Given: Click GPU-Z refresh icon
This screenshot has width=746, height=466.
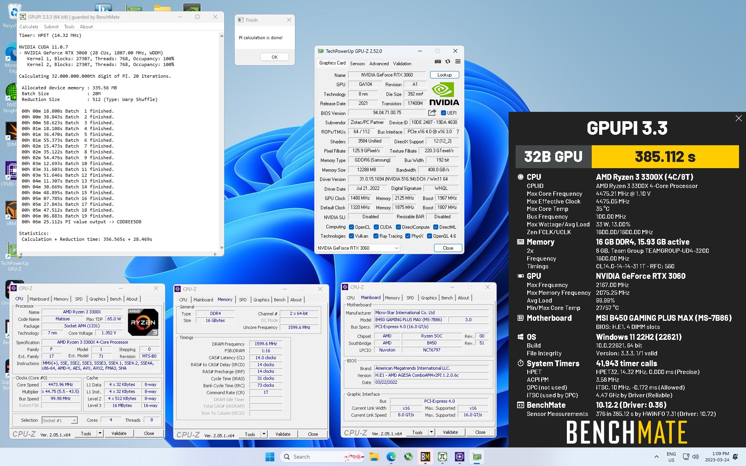Looking at the screenshot, I should click(x=448, y=62).
